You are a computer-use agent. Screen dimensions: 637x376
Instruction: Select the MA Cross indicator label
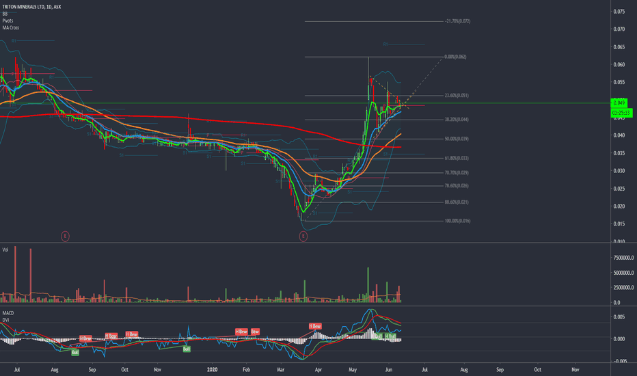coord(10,27)
